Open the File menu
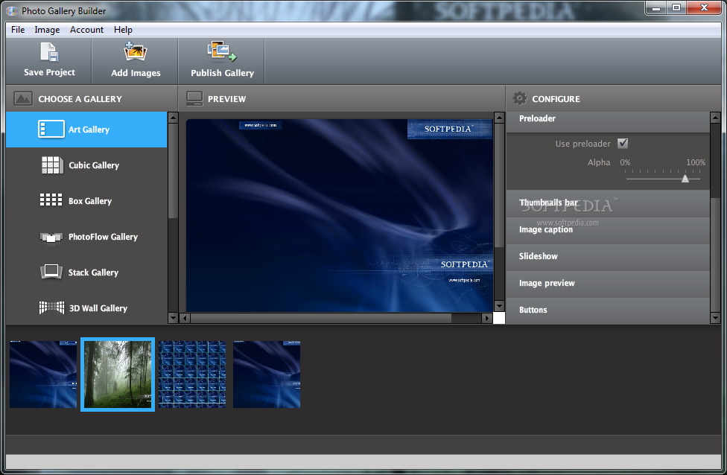Image resolution: width=727 pixels, height=475 pixels. pyautogui.click(x=18, y=30)
